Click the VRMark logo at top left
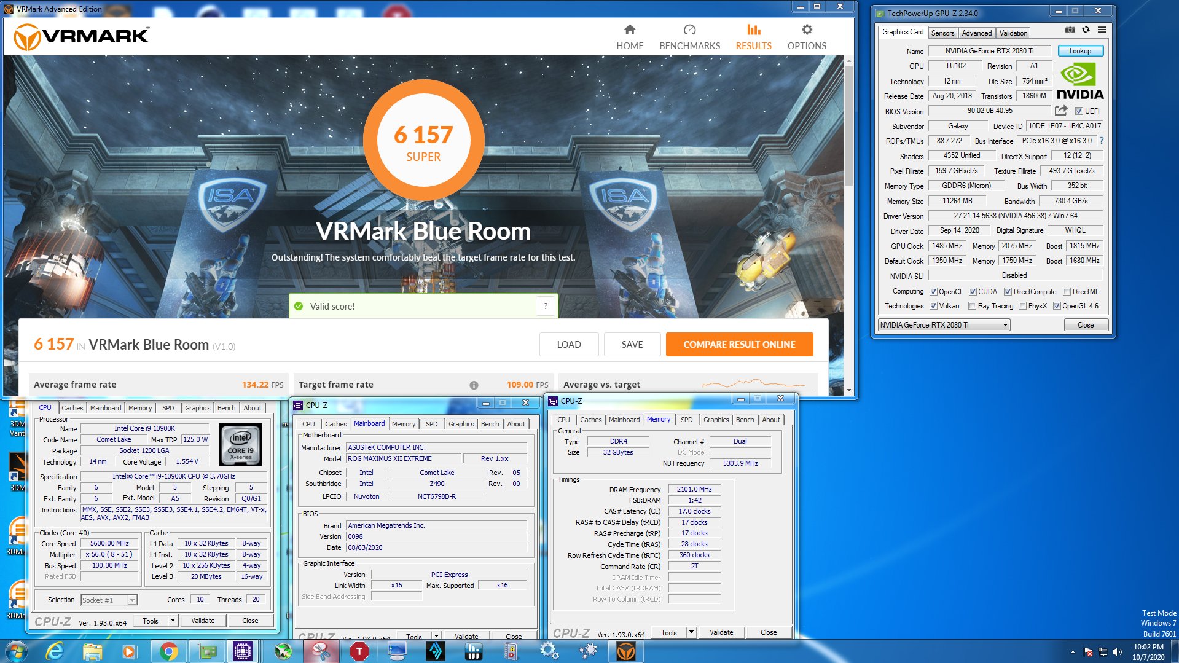The image size is (1179, 663). click(x=82, y=36)
